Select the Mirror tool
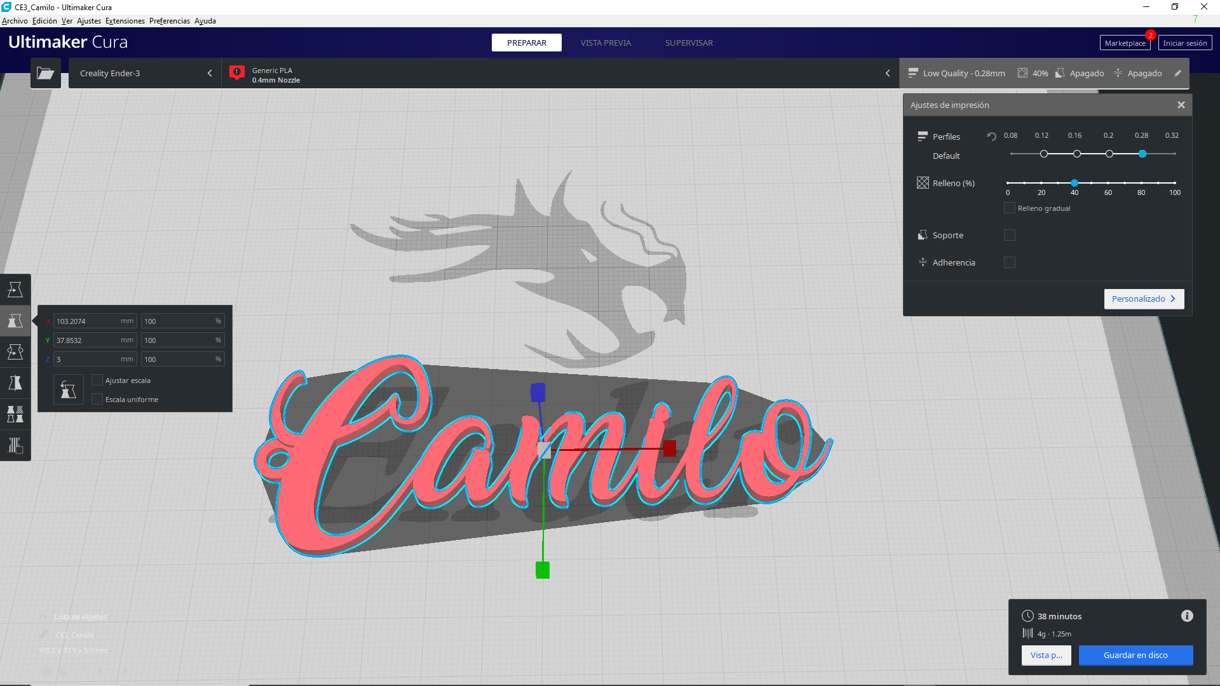Image resolution: width=1220 pixels, height=686 pixels. [x=15, y=382]
